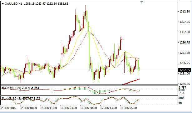This screenshot has width=192, height=113.
Task: Click the 1281.00 price scale label
Action: [x=185, y=73]
